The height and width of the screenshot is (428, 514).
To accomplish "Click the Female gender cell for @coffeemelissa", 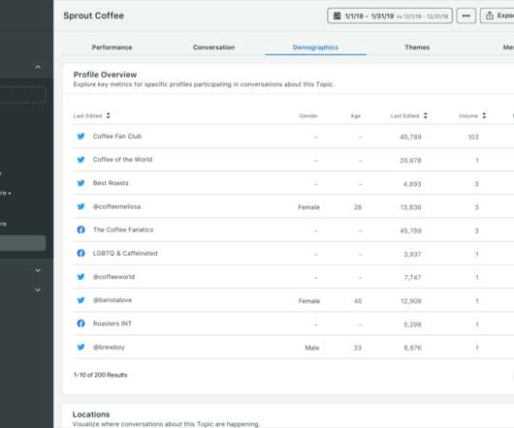I will pyautogui.click(x=308, y=207).
